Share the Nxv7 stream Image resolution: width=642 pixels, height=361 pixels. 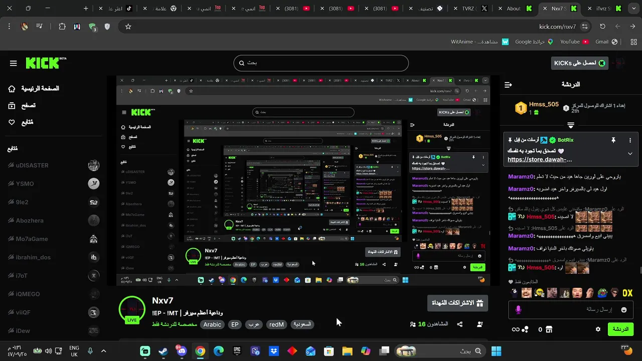click(460, 324)
